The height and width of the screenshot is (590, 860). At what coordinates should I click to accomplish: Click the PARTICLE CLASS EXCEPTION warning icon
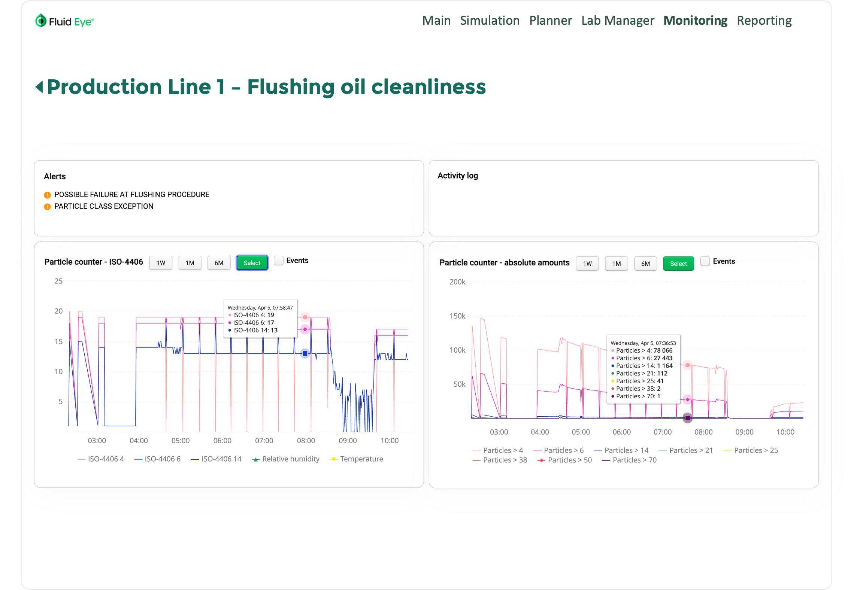click(x=47, y=207)
